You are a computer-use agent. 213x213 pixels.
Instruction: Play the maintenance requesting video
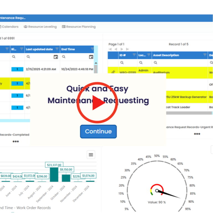[97, 102]
